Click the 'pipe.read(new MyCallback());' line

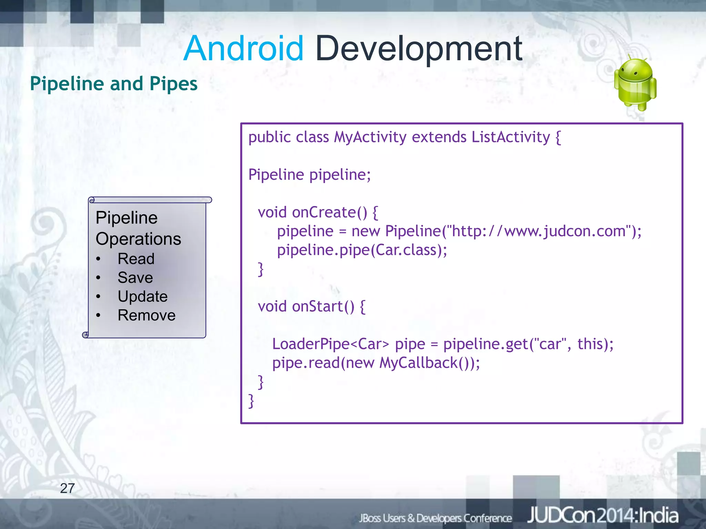pyautogui.click(x=376, y=363)
